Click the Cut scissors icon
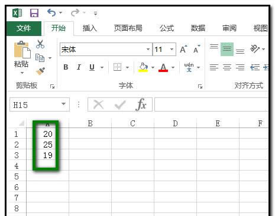This screenshot has width=275, height=216. tap(40, 44)
